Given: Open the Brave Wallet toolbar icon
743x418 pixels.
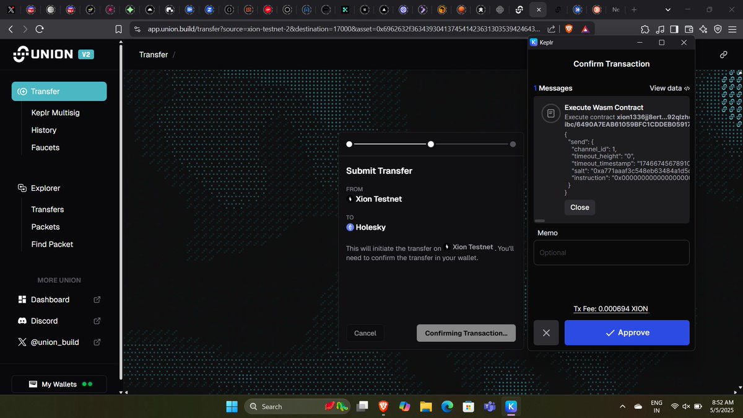Looking at the screenshot, I should [689, 29].
